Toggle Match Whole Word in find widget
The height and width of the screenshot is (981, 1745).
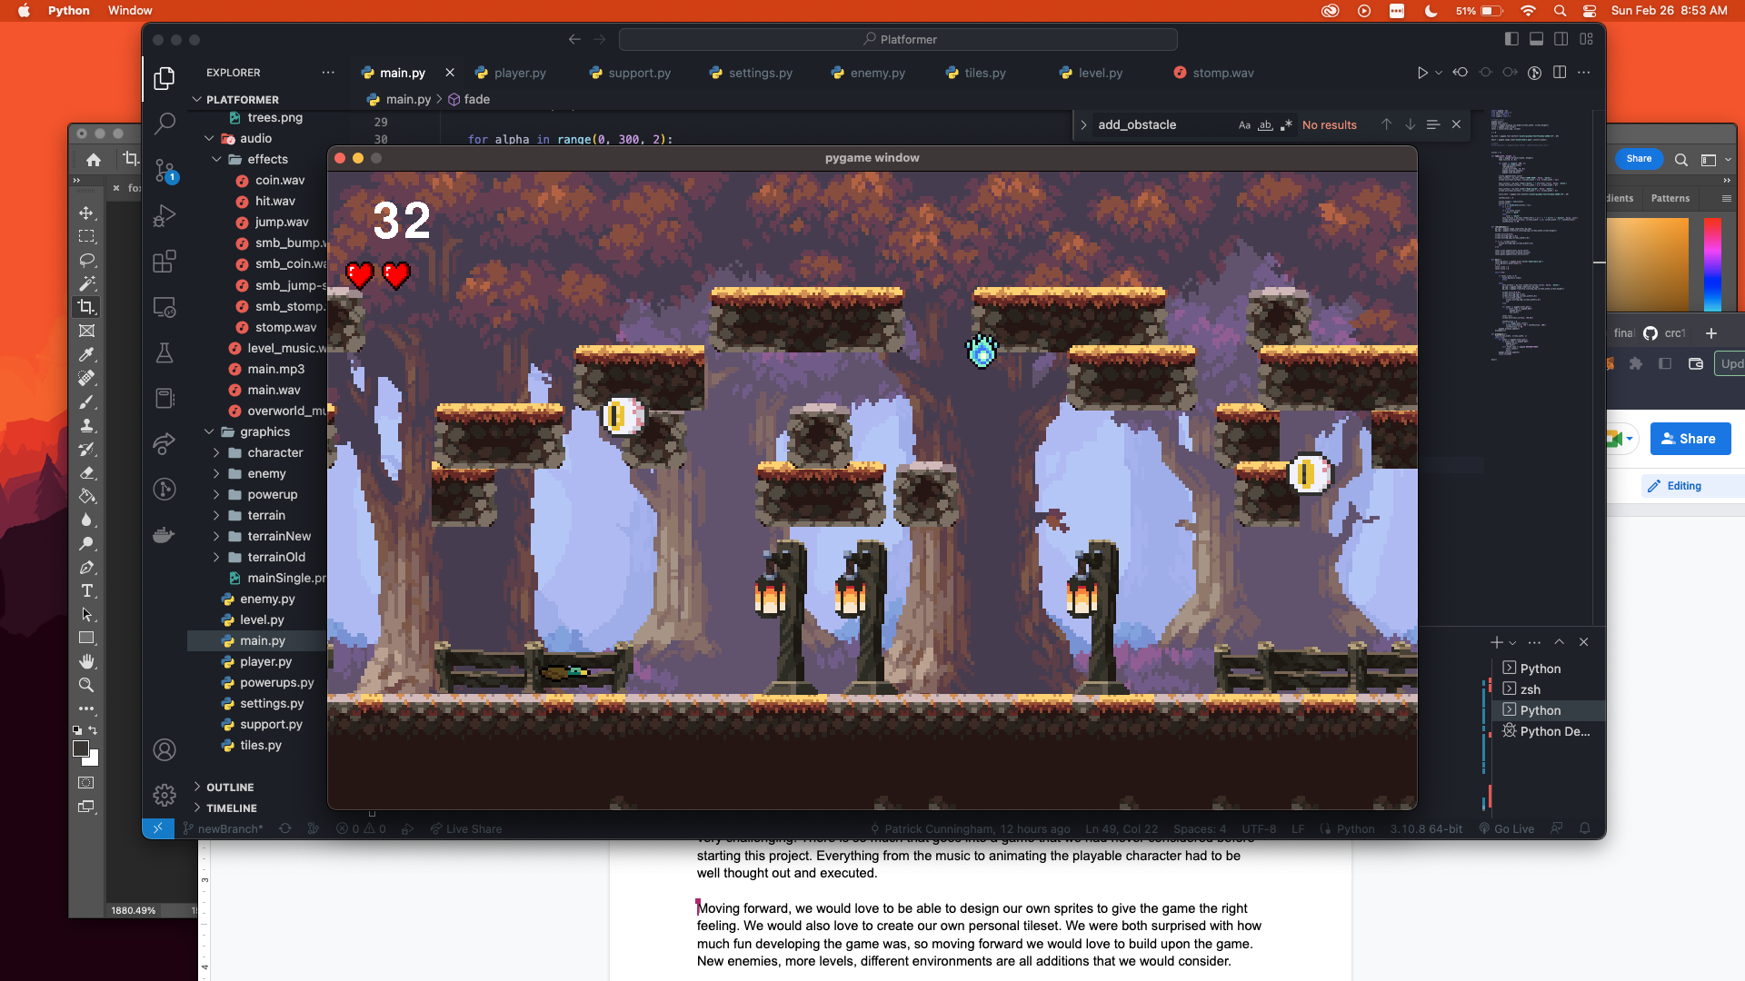coord(1265,125)
